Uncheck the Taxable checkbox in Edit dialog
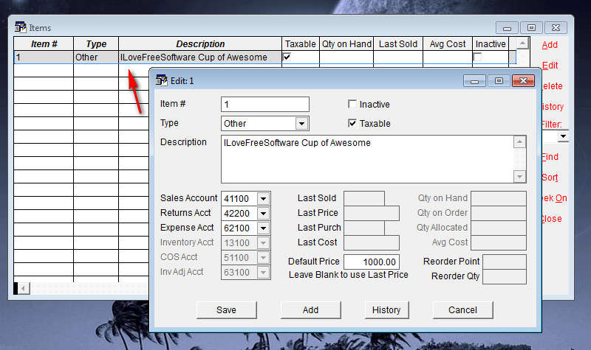This screenshot has width=591, height=350. [x=352, y=123]
